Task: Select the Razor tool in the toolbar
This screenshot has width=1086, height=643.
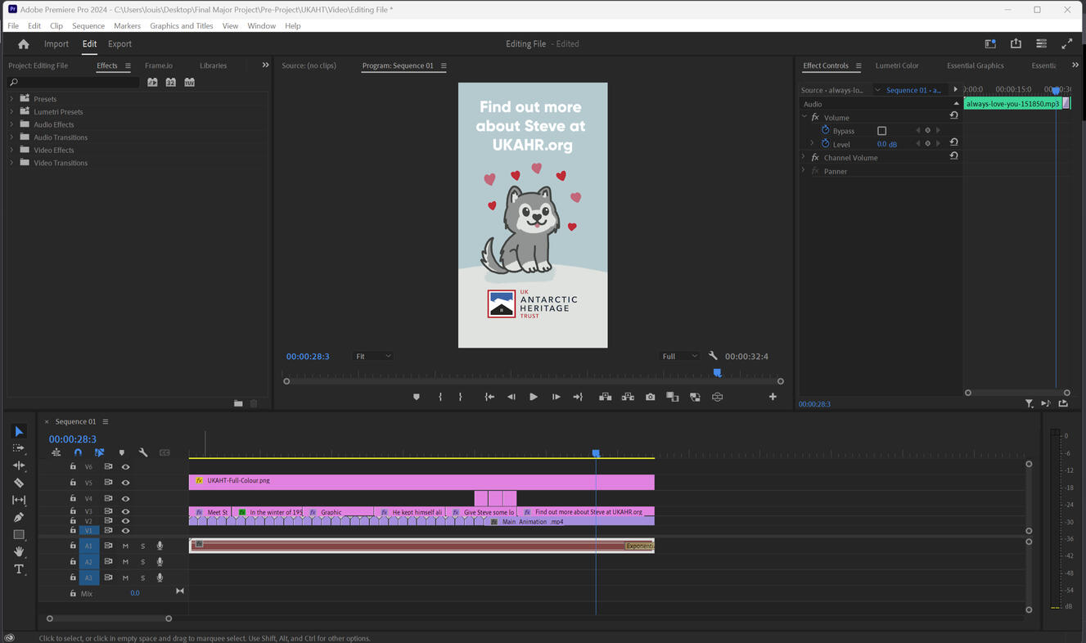Action: [x=19, y=483]
